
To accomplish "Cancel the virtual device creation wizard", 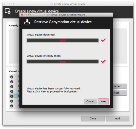I will coord(90,101).
